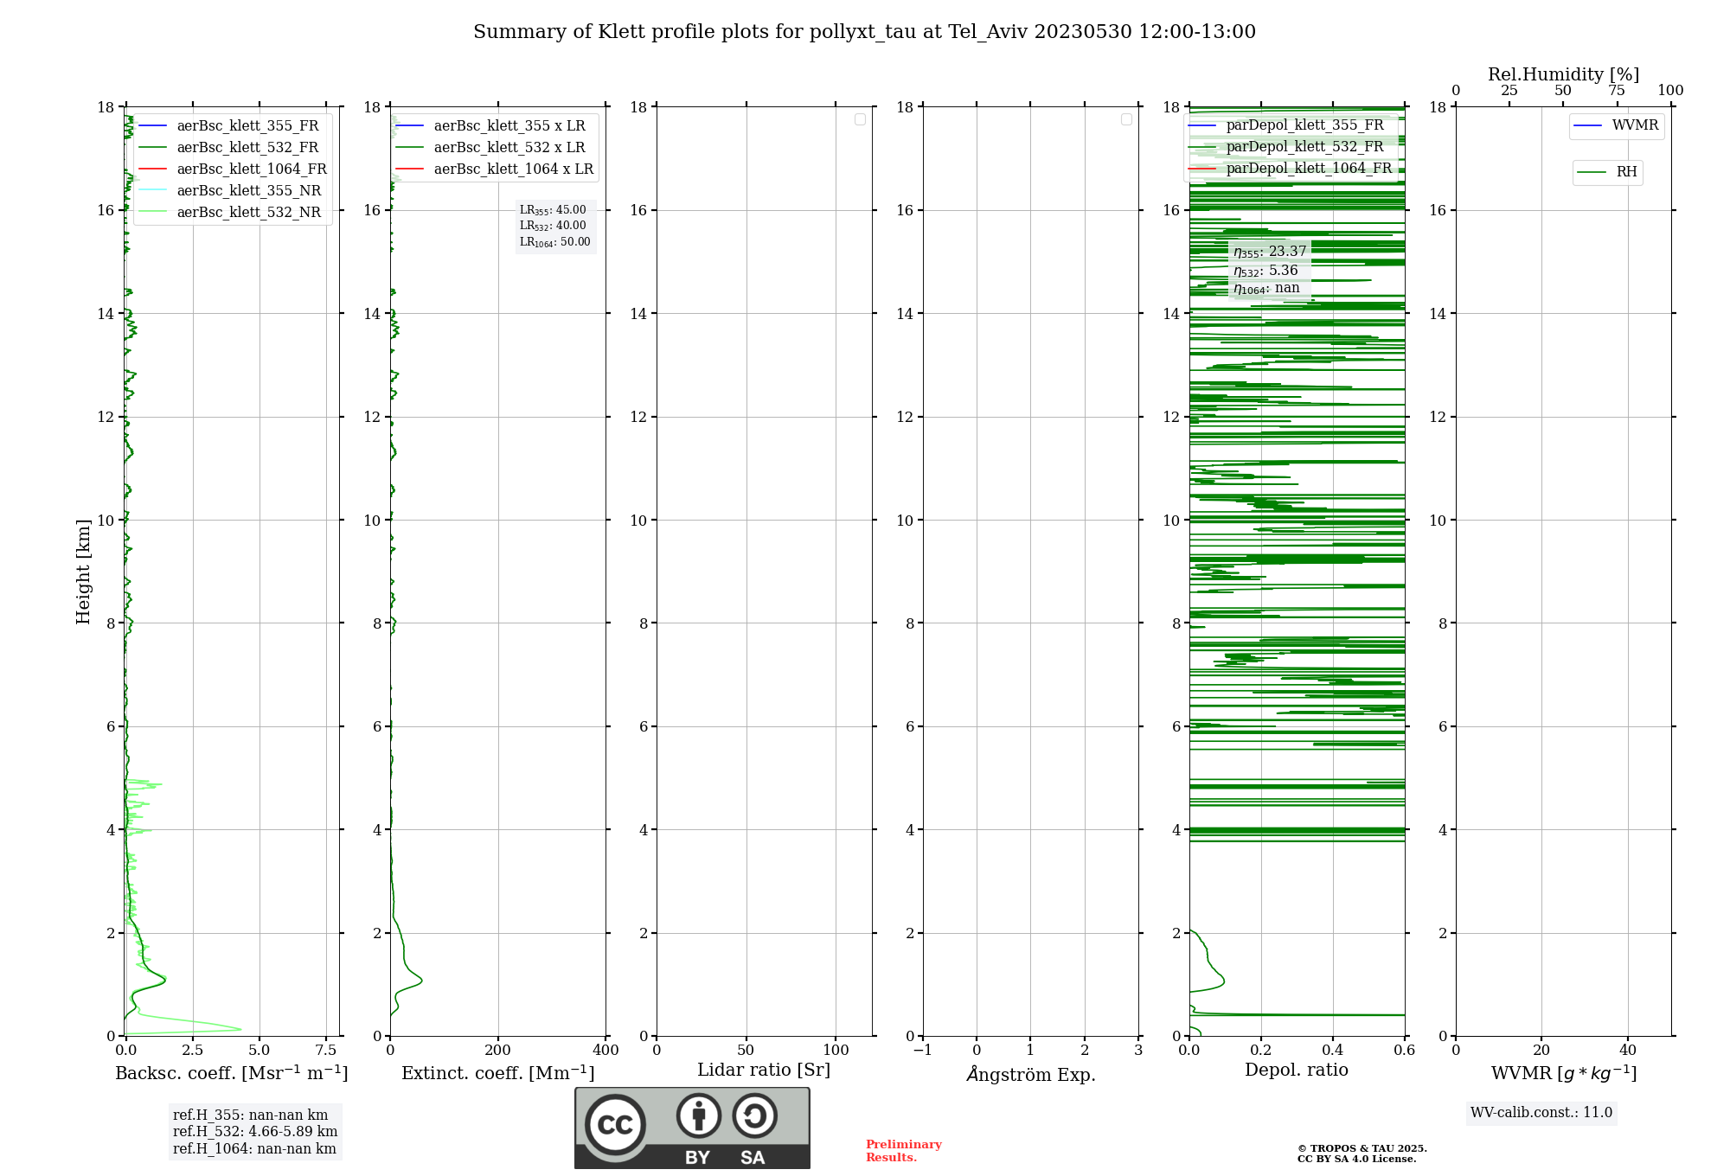This screenshot has width=1730, height=1176.
Task: Click the RH legend entry
Action: [1607, 172]
